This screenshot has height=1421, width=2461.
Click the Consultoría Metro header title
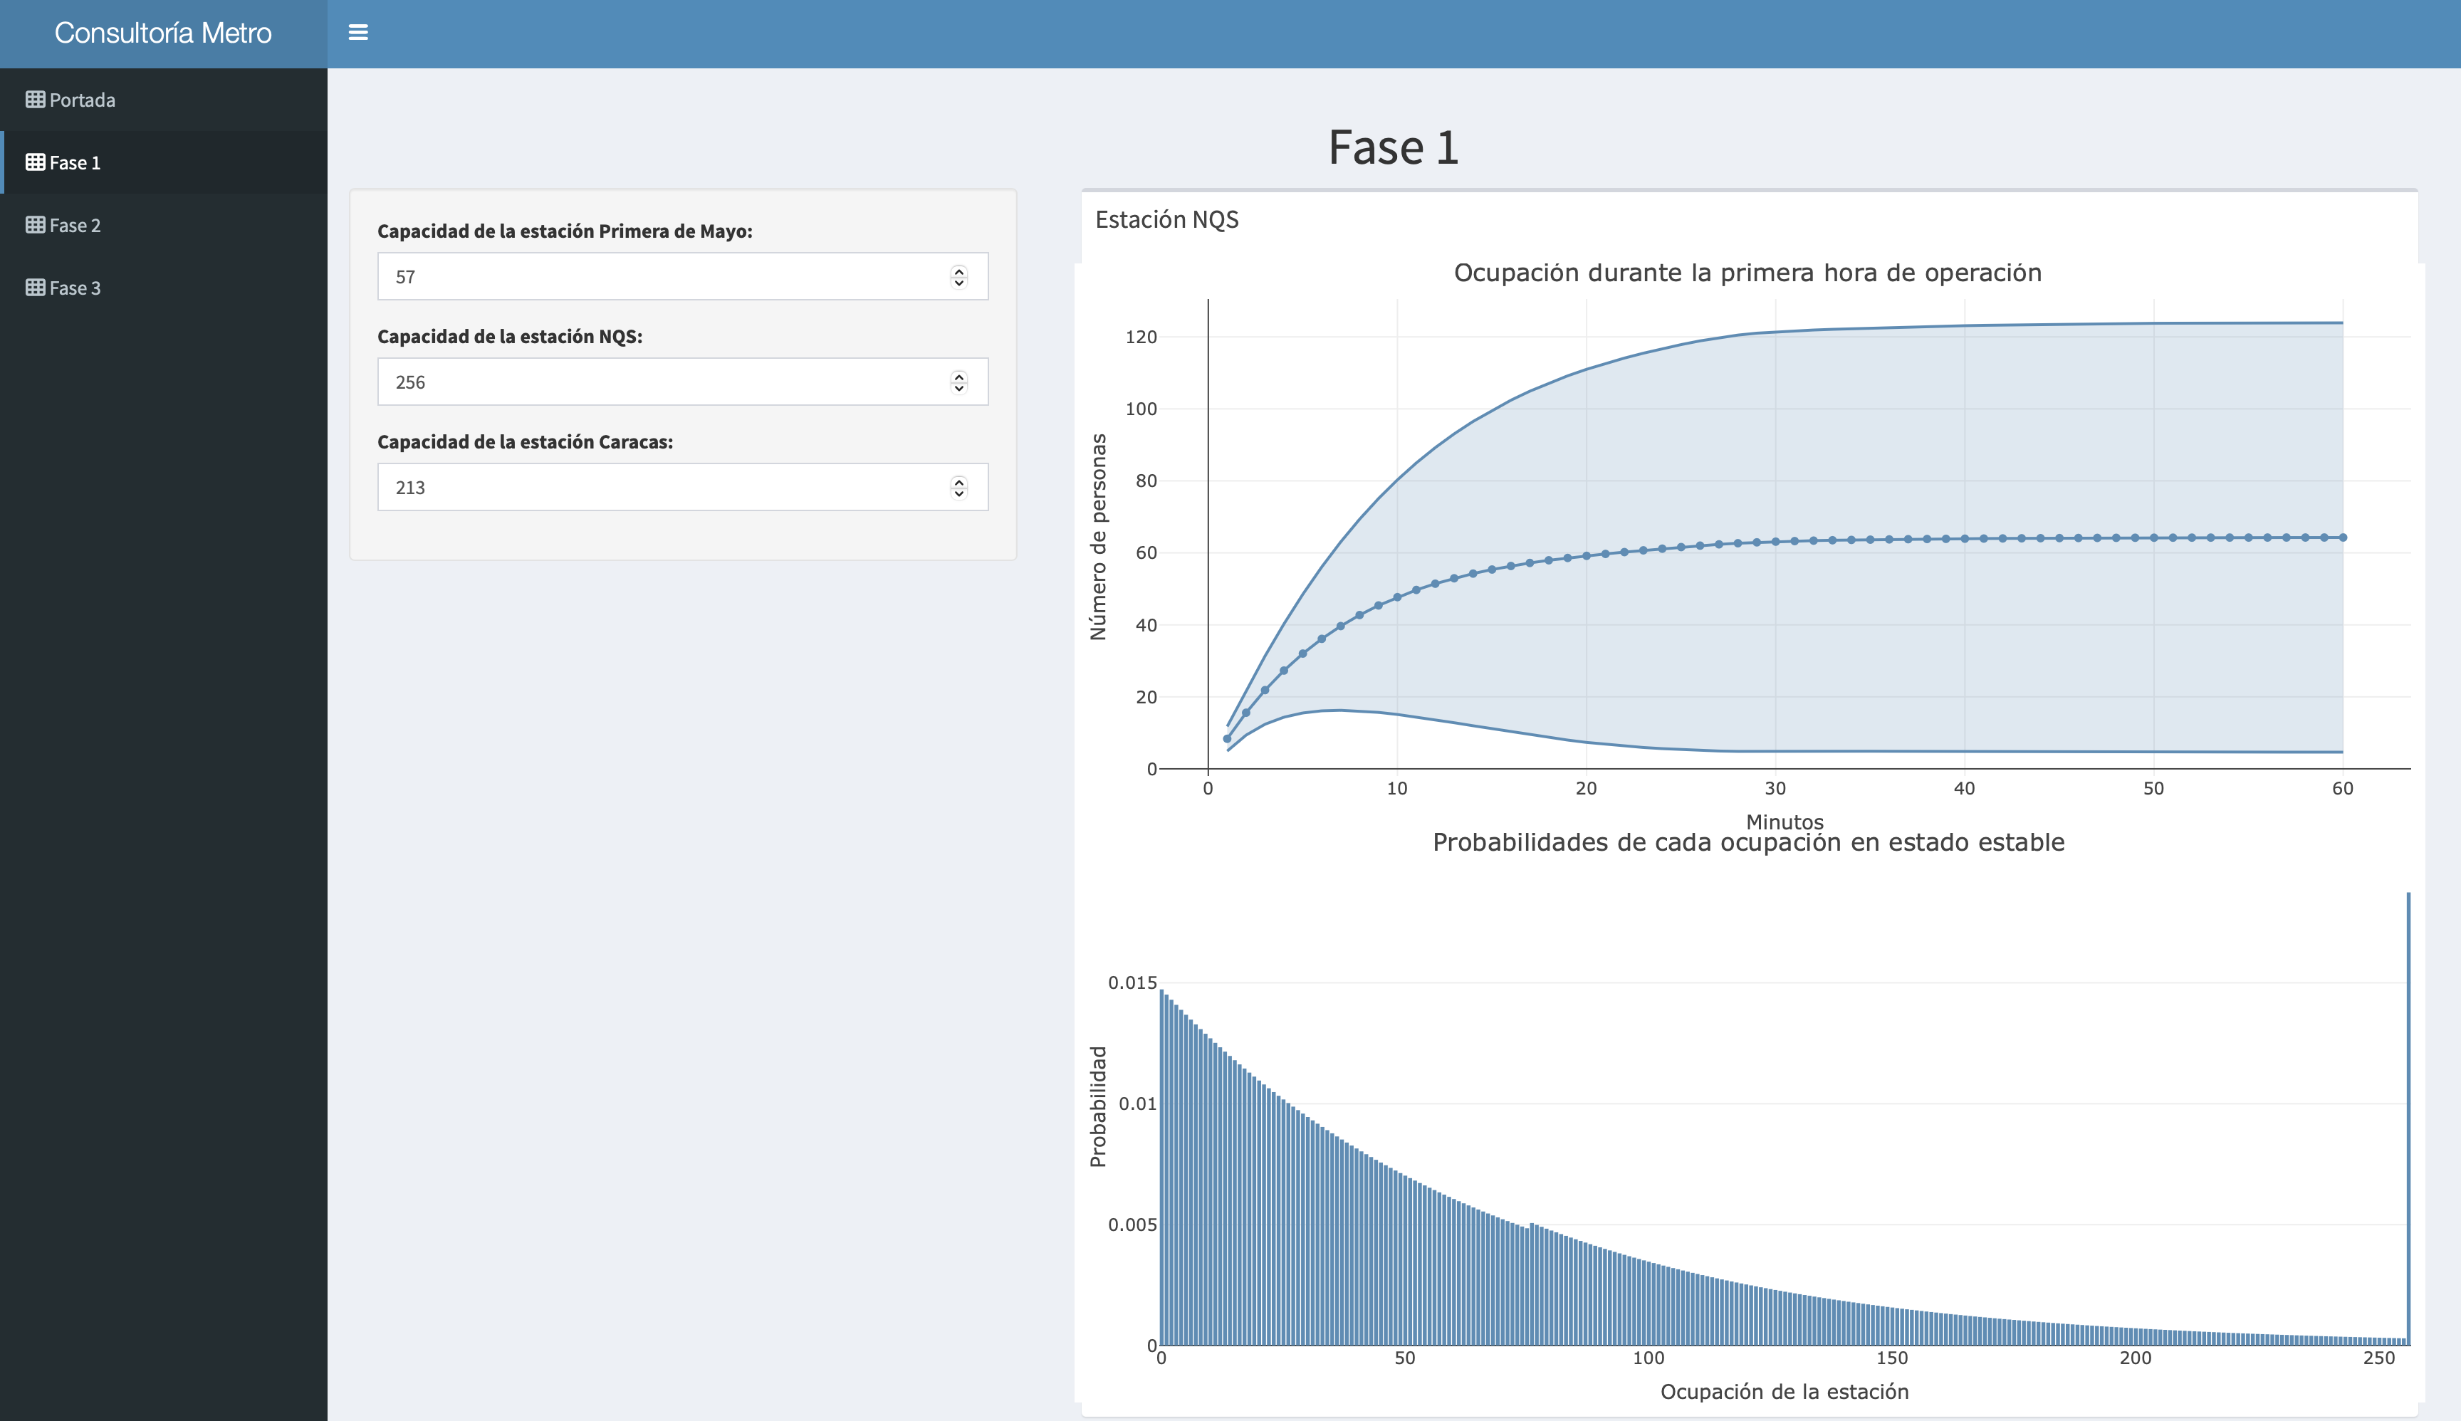163,33
